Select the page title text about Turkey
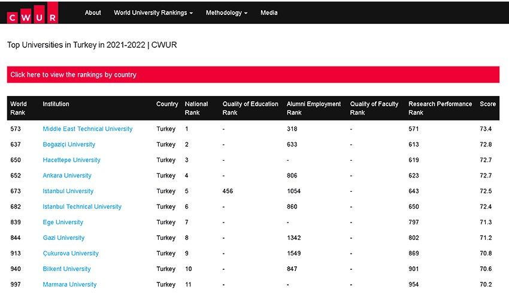 coord(92,45)
